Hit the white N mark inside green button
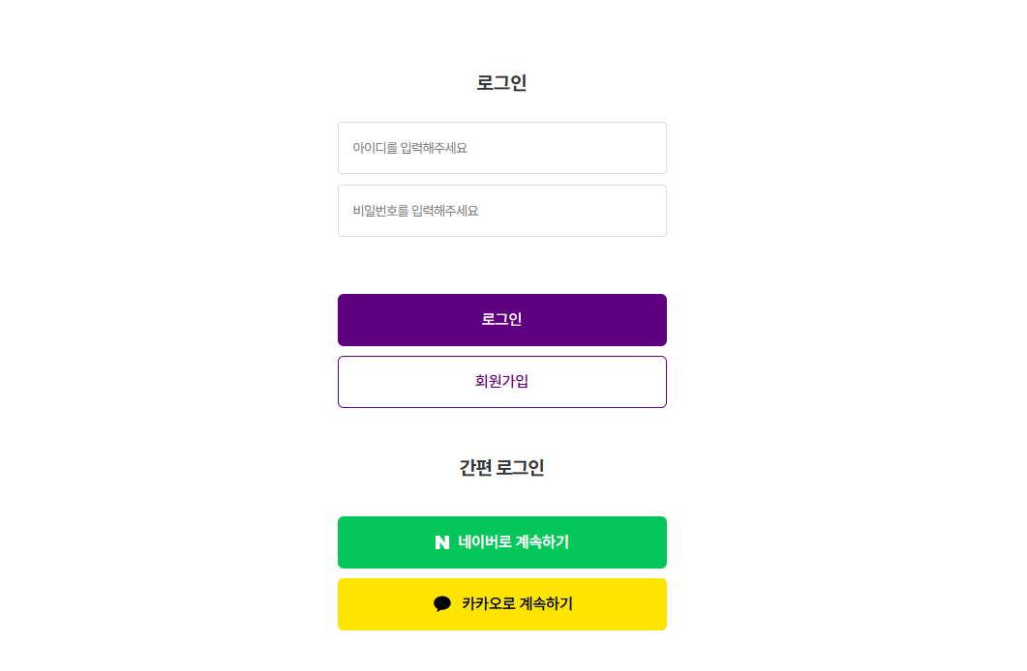 tap(440, 541)
